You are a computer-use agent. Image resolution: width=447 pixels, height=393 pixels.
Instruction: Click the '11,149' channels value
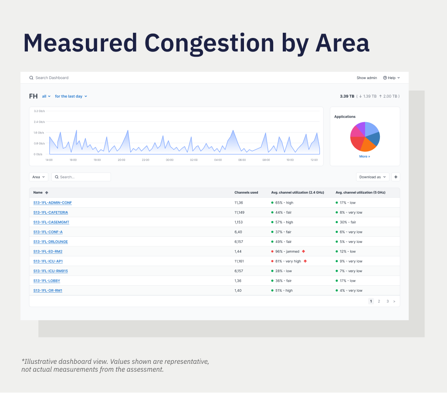click(x=239, y=212)
